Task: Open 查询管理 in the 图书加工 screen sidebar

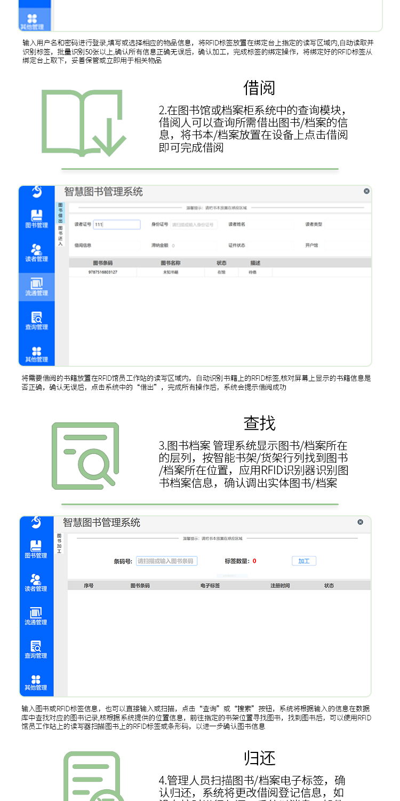Action: pyautogui.click(x=36, y=649)
